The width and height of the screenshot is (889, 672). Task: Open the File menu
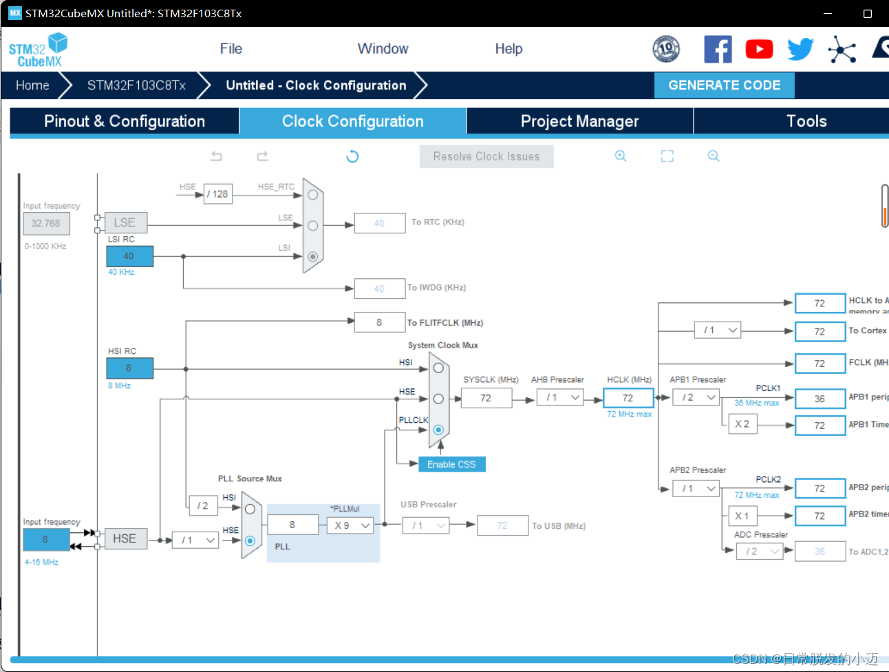pos(231,49)
